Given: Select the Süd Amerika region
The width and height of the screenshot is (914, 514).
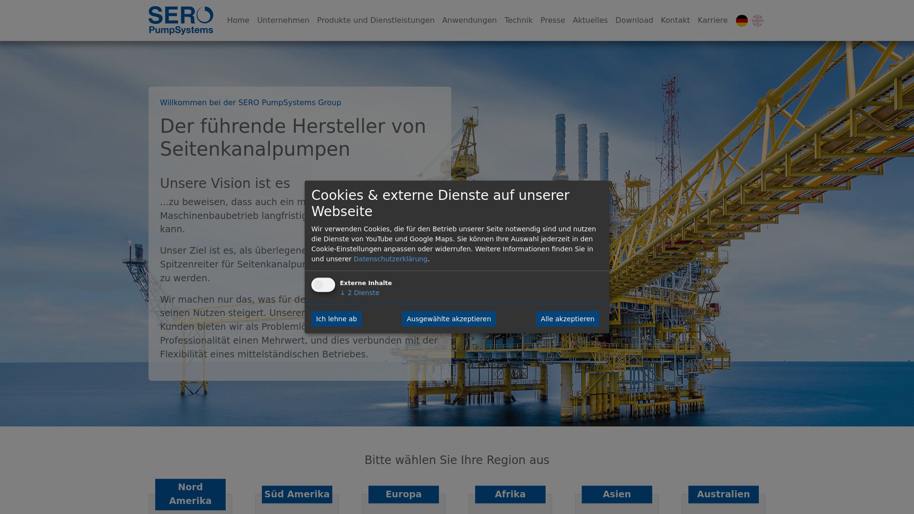Looking at the screenshot, I should click(297, 494).
